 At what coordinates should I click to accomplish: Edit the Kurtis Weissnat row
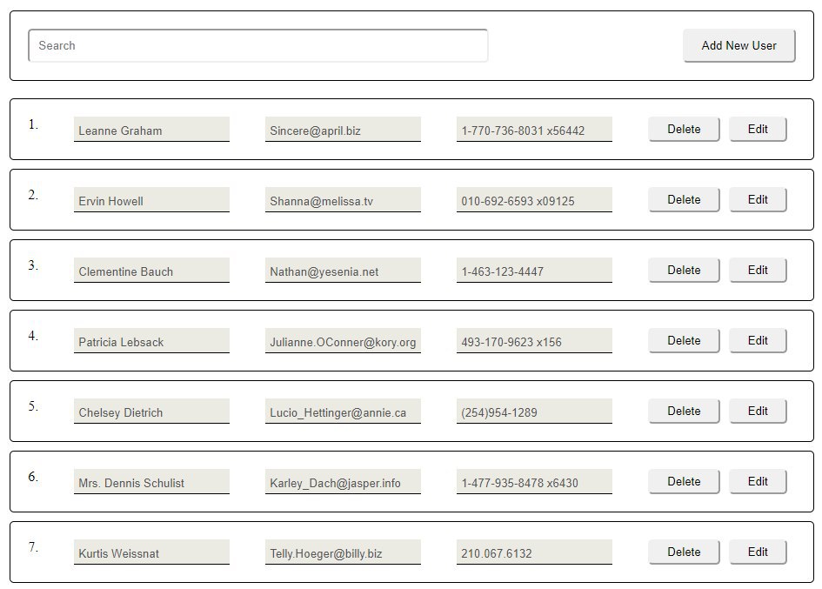(758, 552)
